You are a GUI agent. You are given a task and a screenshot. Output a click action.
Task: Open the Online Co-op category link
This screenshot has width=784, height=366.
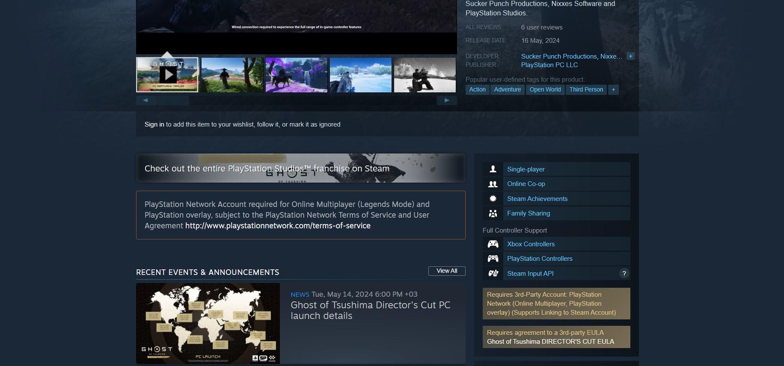(526, 184)
